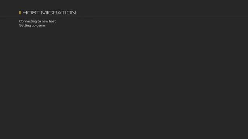248x139 pixels.
Task: Click the divider line under the heading
Action: [124, 17]
